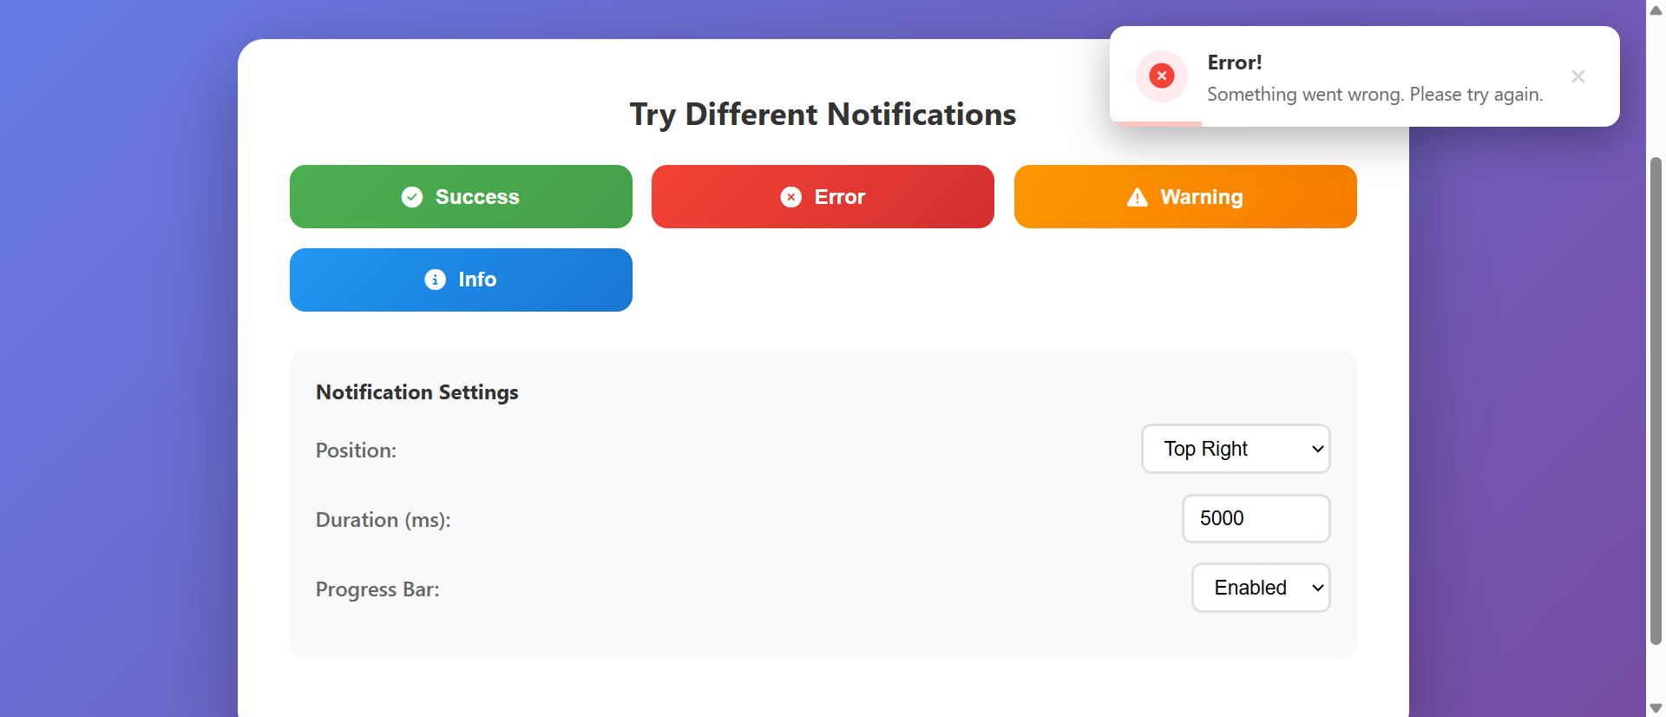Screen dimensions: 1666x717
Task: Trigger a Warning notification
Action: (1185, 197)
